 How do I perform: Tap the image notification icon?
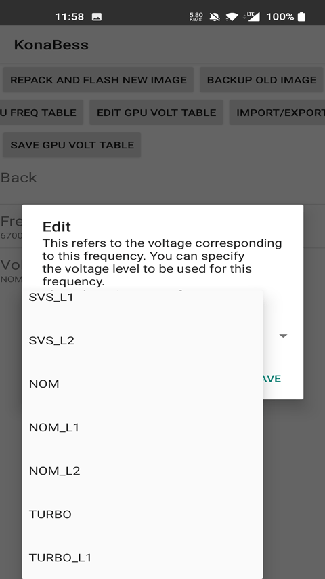(97, 17)
